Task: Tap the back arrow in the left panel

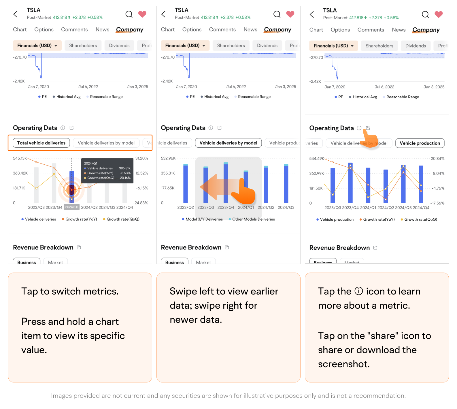Action: [16, 14]
